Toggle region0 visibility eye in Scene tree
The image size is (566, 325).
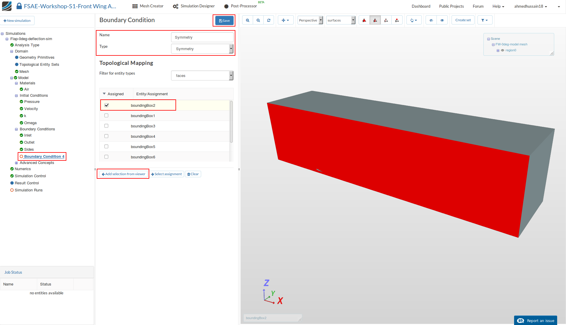[503, 50]
